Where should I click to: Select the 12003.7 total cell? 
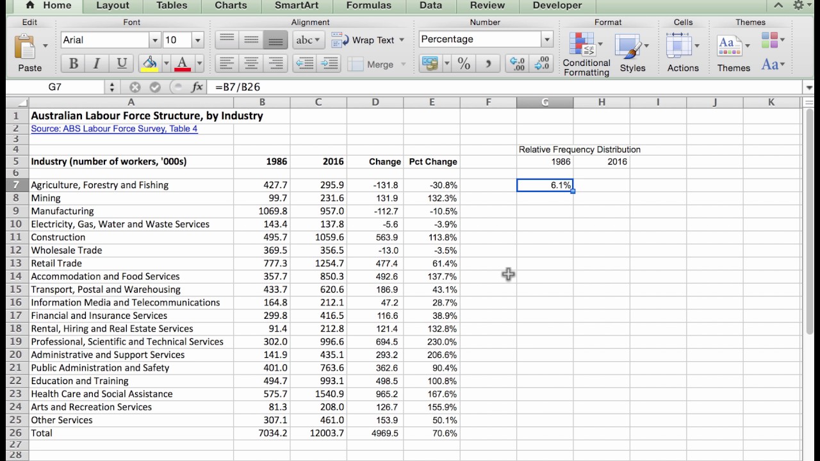pyautogui.click(x=318, y=433)
